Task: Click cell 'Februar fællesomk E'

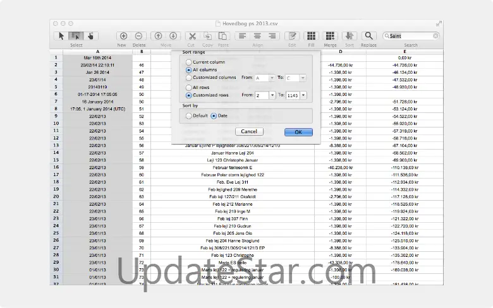Action: point(233,168)
